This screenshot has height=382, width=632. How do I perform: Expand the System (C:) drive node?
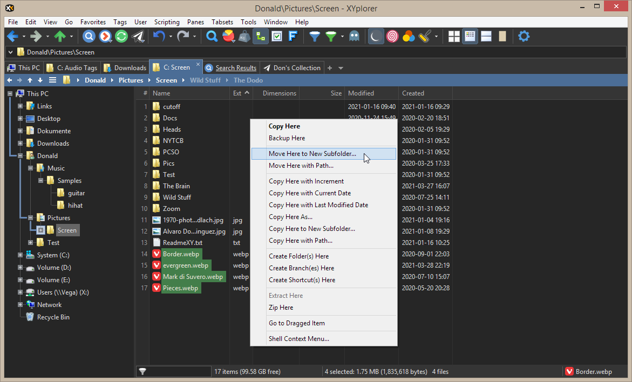[x=21, y=255]
